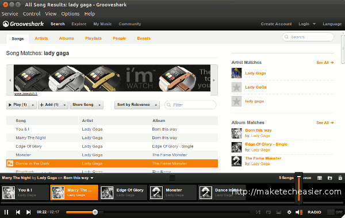Open Explore in navigation bar

click(x=79, y=24)
